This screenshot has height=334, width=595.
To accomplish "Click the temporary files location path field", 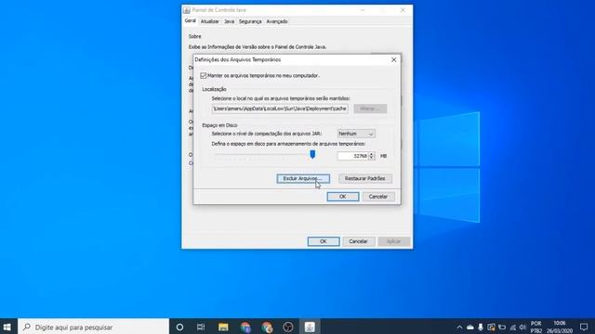I will point(280,109).
